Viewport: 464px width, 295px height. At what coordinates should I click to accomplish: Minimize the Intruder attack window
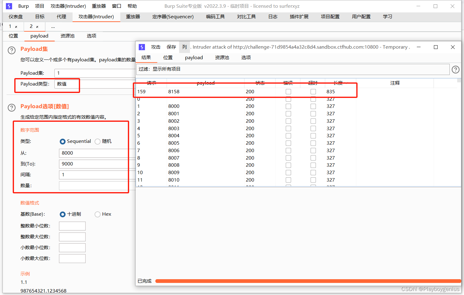pos(419,47)
